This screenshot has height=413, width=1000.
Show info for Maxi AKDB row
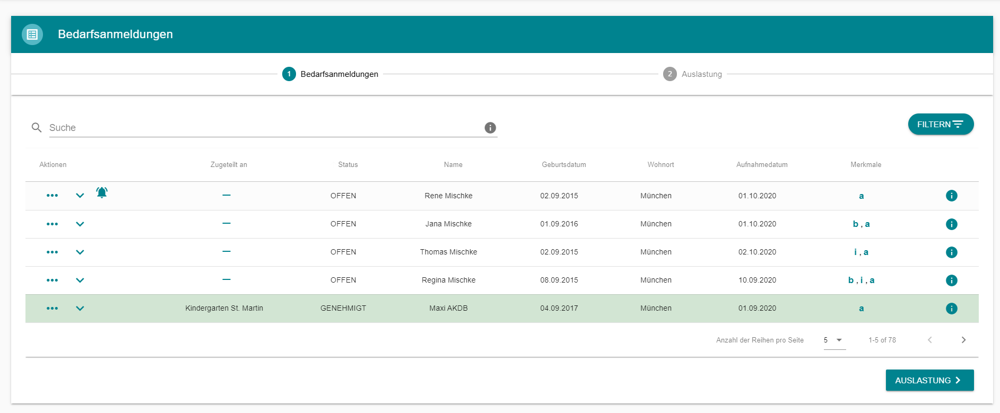[951, 309]
